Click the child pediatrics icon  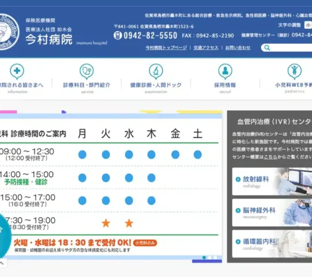point(295,72)
